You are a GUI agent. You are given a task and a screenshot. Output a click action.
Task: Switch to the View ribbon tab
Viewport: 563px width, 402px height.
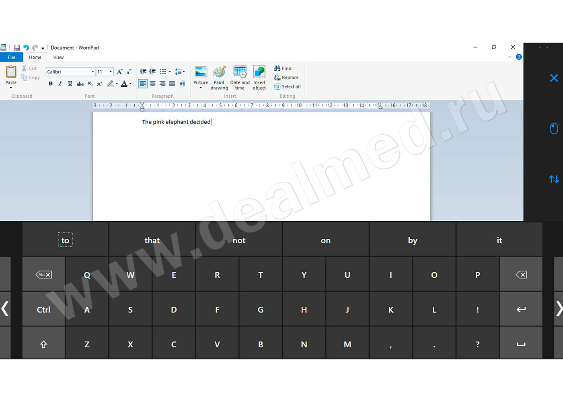(59, 57)
